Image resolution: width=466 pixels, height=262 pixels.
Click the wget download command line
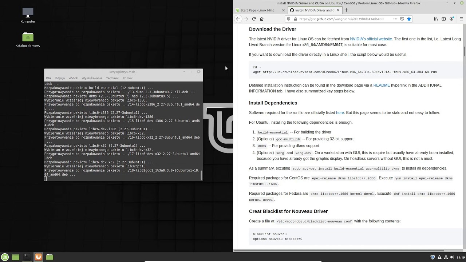pyautogui.click(x=345, y=72)
